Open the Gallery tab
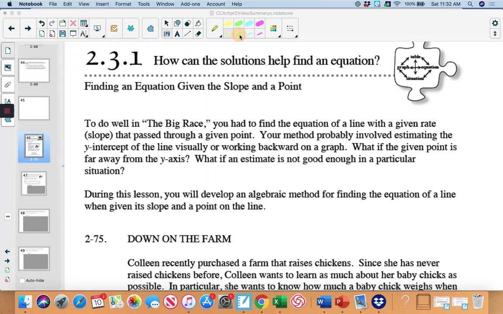 [8, 68]
